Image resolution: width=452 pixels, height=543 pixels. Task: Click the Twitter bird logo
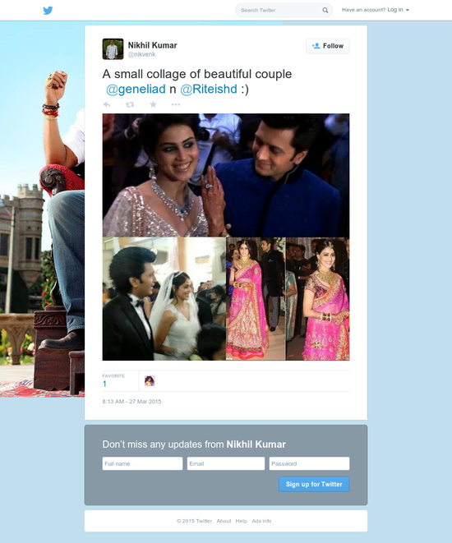[x=48, y=11]
